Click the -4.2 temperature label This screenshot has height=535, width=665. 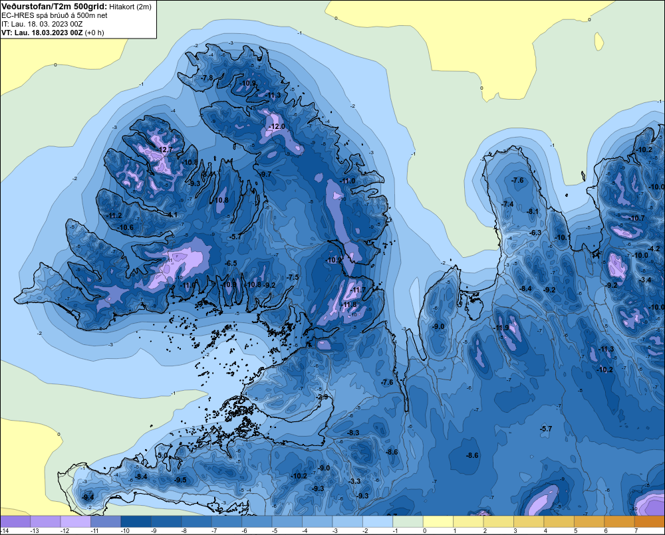pos(654,249)
